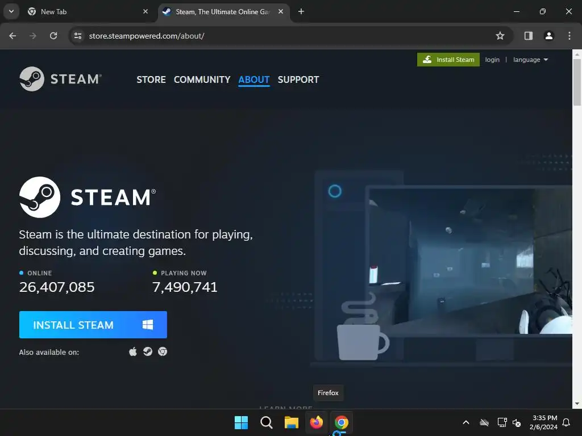Image resolution: width=582 pixels, height=436 pixels.
Task: Click the PLAYING NOW count 7,490,741
Action: (x=185, y=287)
